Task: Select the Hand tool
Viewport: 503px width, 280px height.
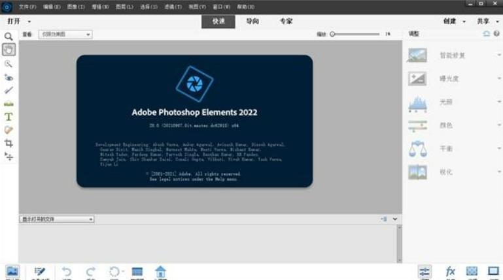Action: click(x=9, y=50)
